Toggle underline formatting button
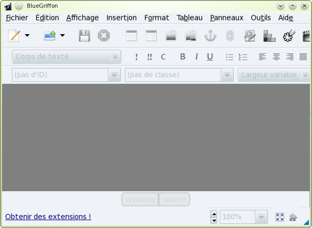The image size is (312, 228). pos(210,57)
